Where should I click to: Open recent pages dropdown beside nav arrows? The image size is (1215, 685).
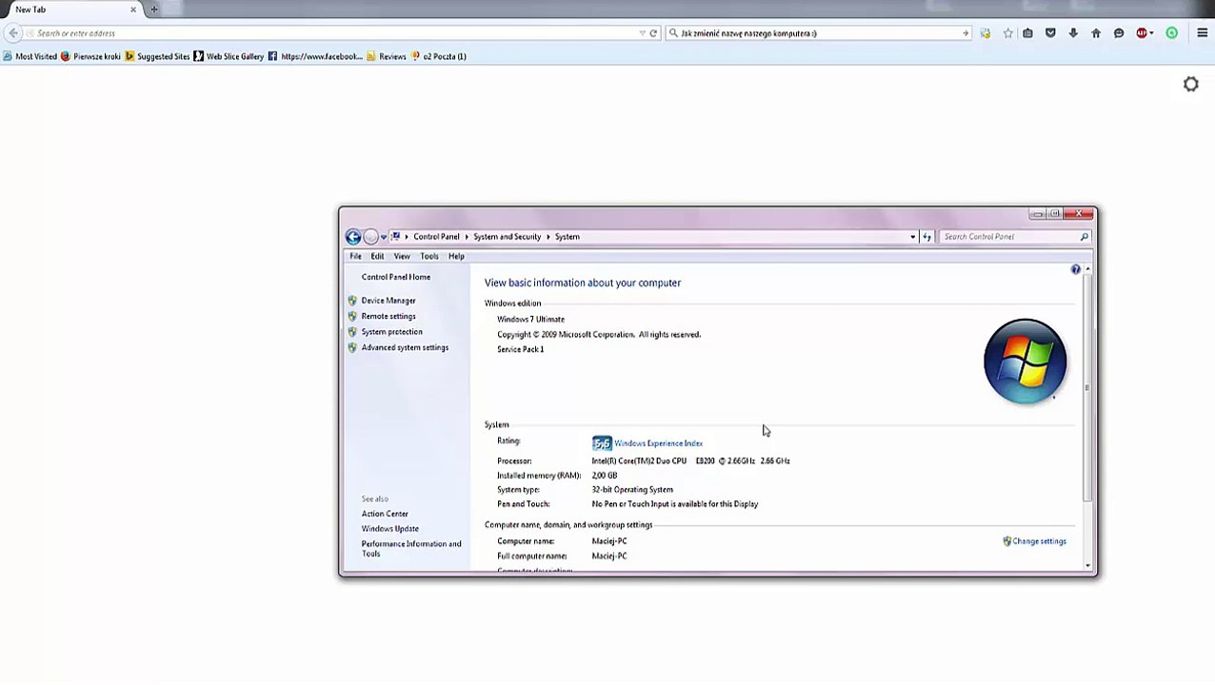(x=384, y=237)
